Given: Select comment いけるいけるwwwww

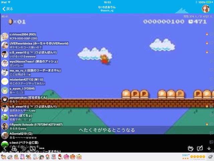Looking at the screenshot, I should pos(22,57).
